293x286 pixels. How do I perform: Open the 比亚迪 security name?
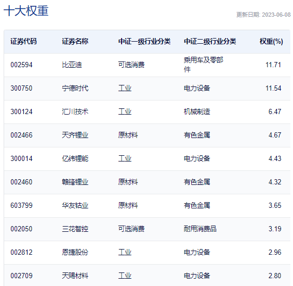pyautogui.click(x=72, y=65)
